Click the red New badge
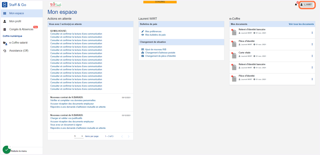The image size is (320, 155). (35, 27)
